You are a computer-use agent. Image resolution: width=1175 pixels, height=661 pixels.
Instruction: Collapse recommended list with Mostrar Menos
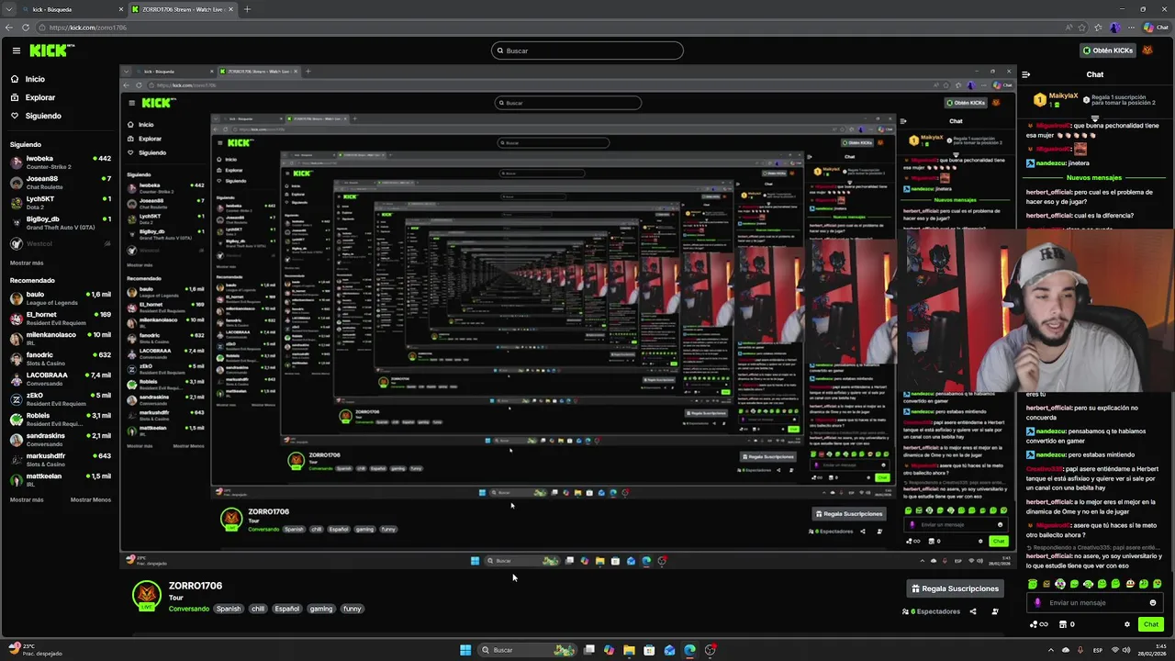tap(91, 499)
